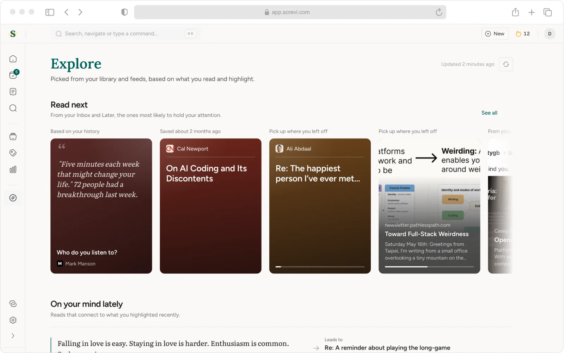The image size is (564, 353).
Task: Click the browser share icon
Action: pyautogui.click(x=515, y=12)
